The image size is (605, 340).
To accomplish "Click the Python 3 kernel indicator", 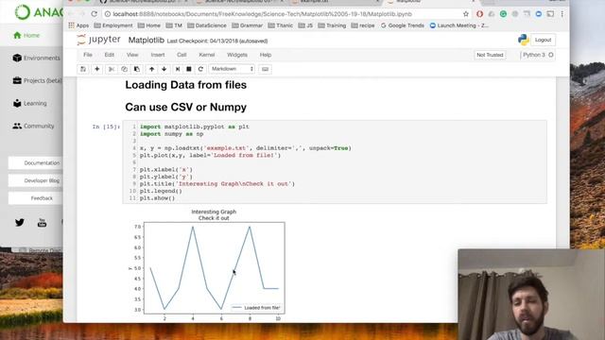I will click(538, 55).
